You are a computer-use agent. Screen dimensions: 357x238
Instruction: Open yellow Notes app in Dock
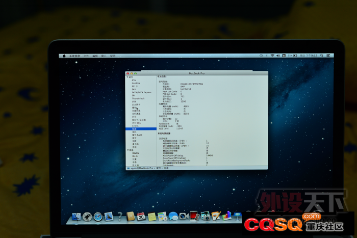coord(152,217)
